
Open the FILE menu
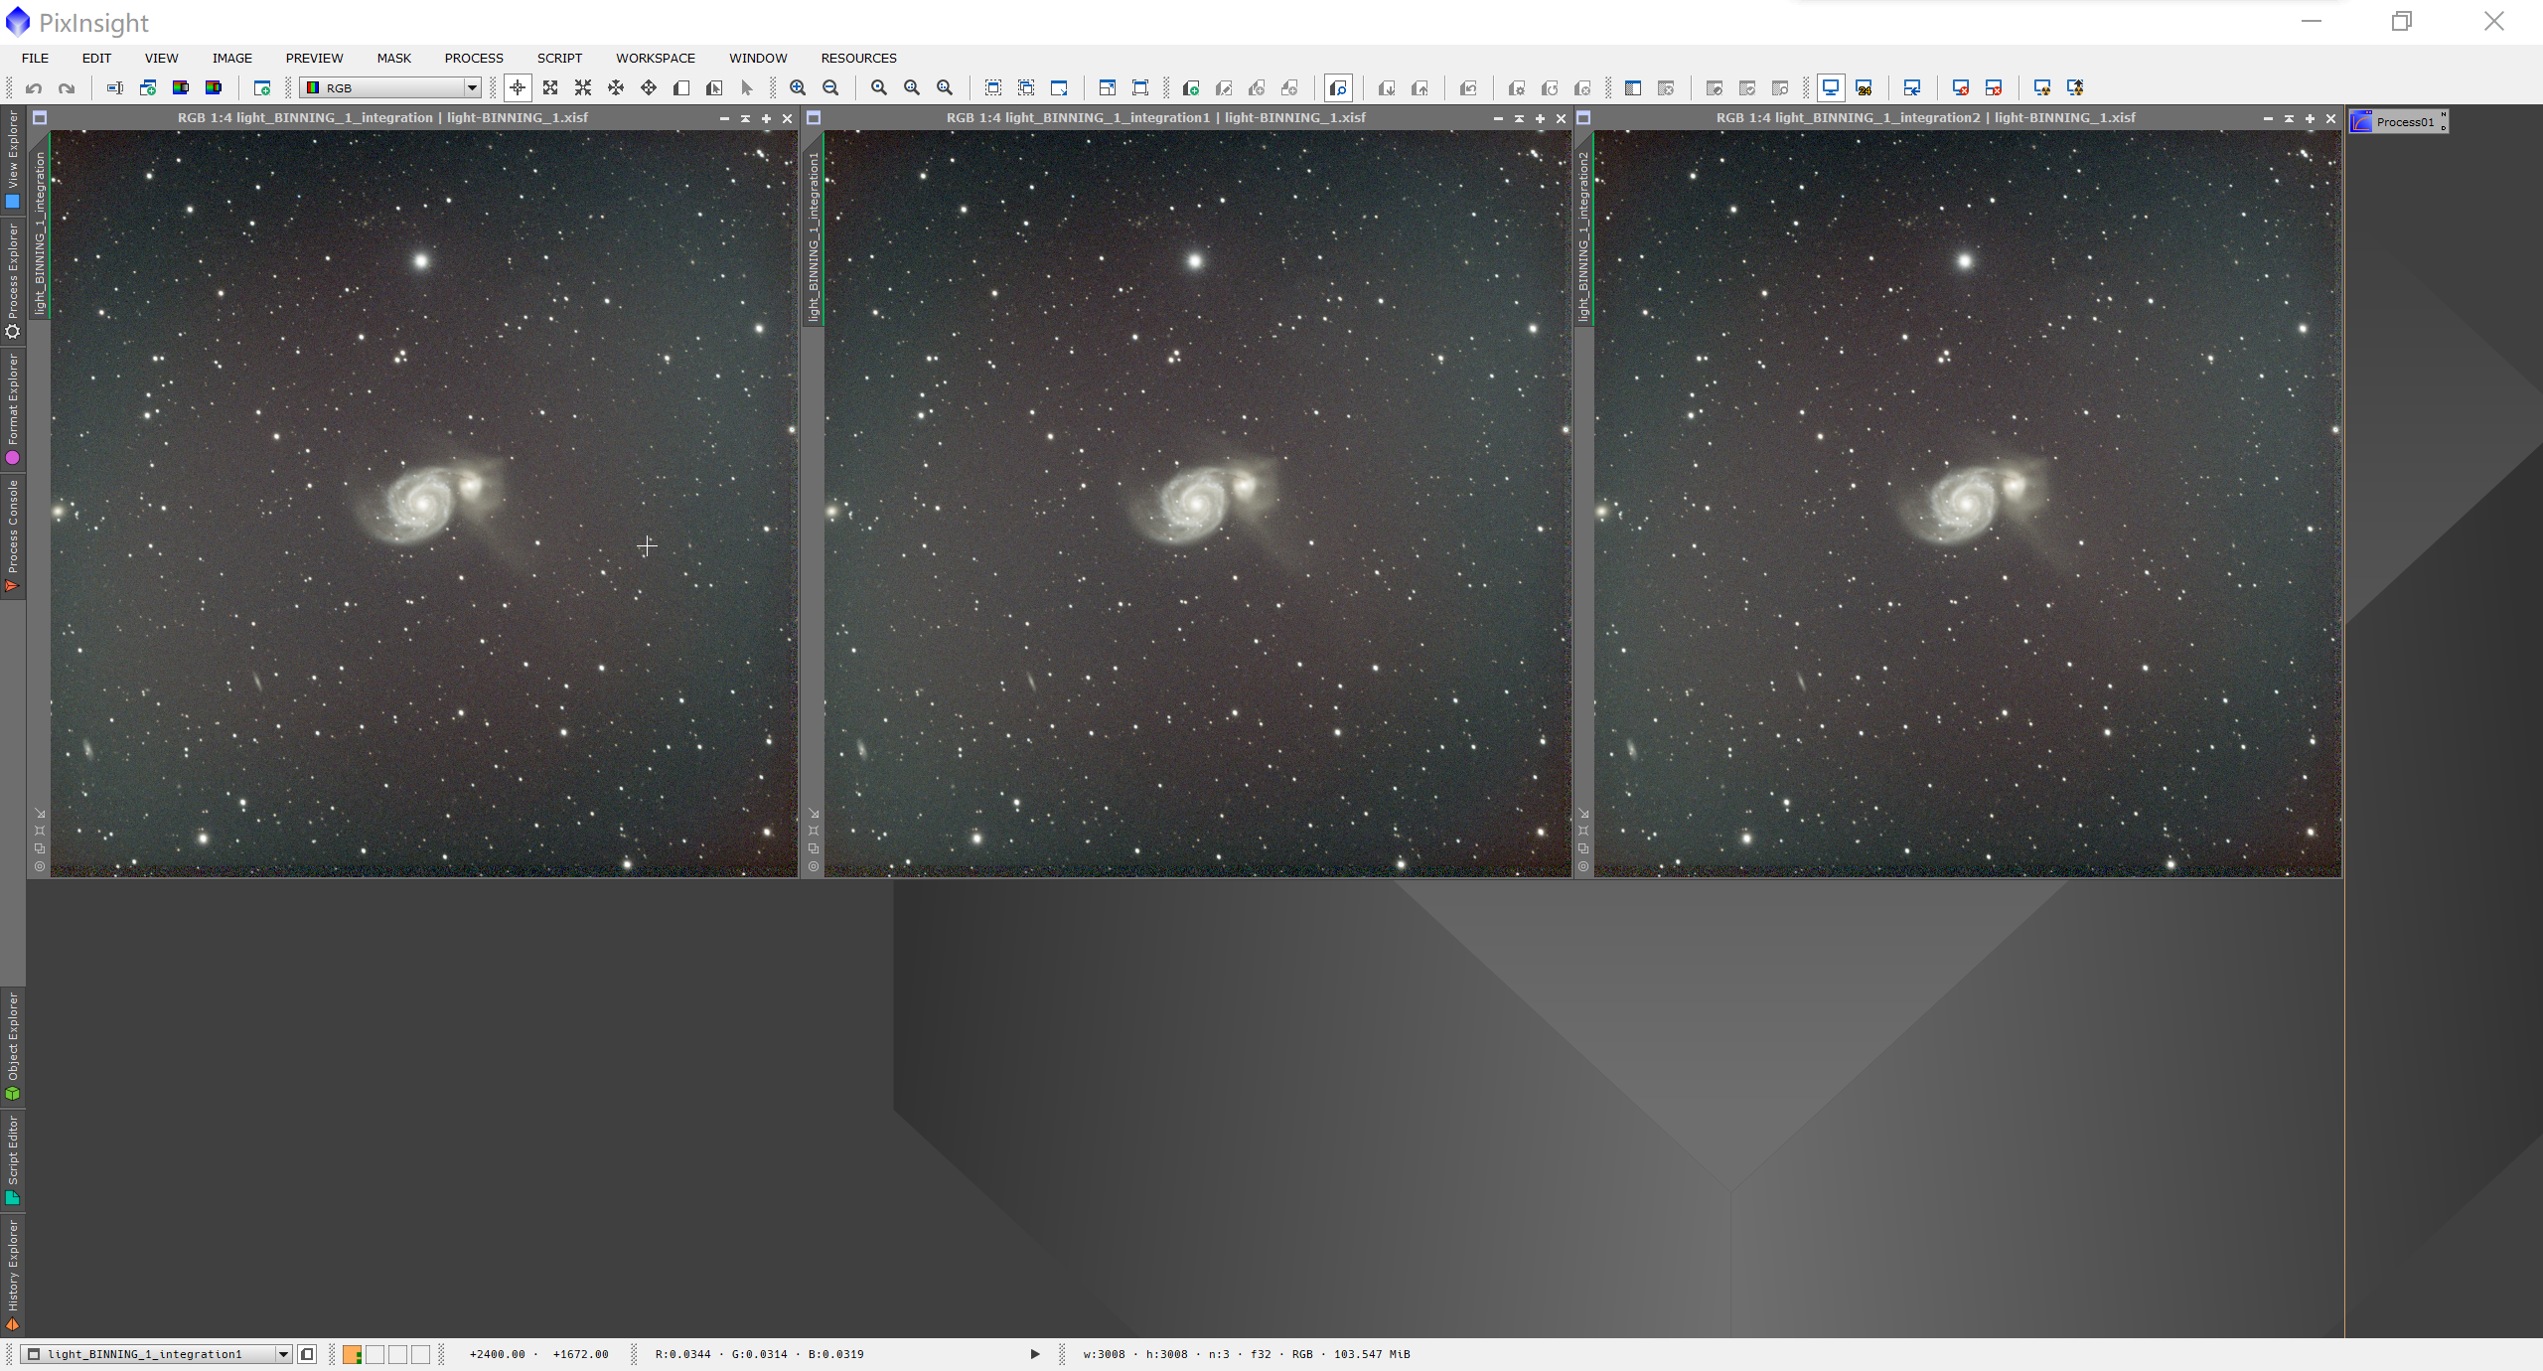[x=36, y=59]
